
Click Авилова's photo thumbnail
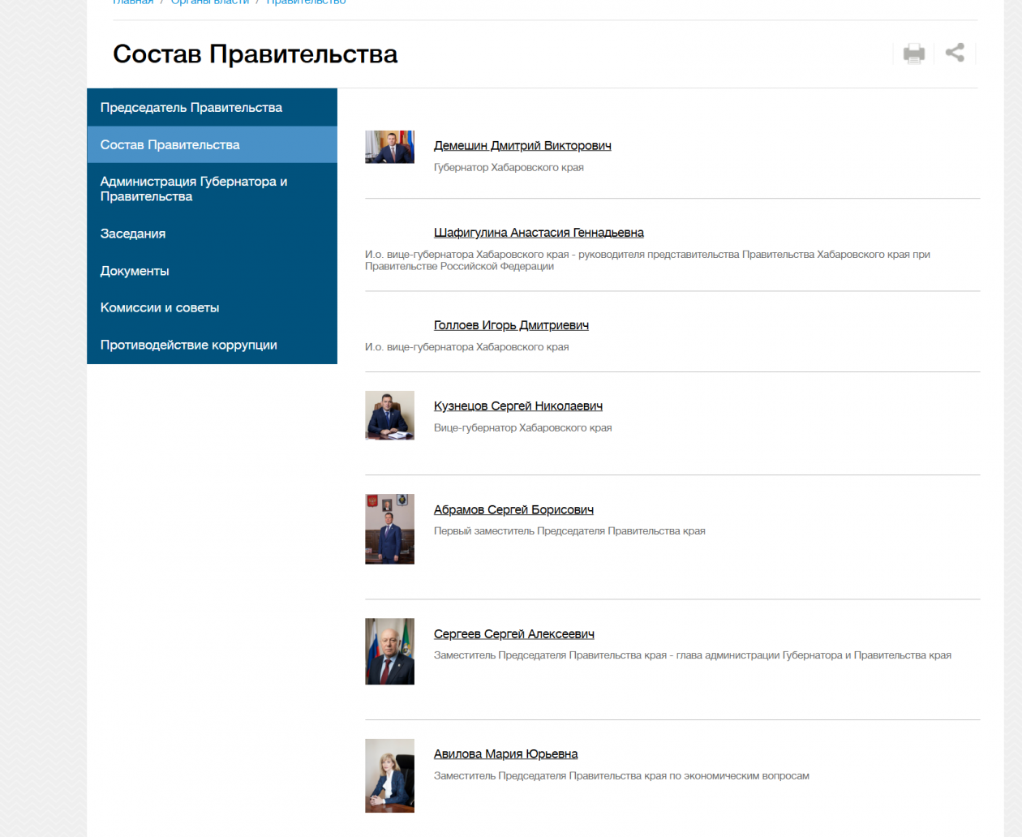[389, 775]
